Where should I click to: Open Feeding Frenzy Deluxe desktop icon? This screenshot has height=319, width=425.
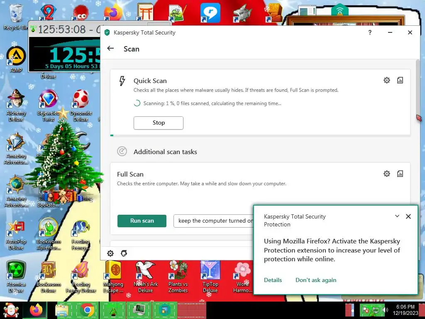(81, 277)
